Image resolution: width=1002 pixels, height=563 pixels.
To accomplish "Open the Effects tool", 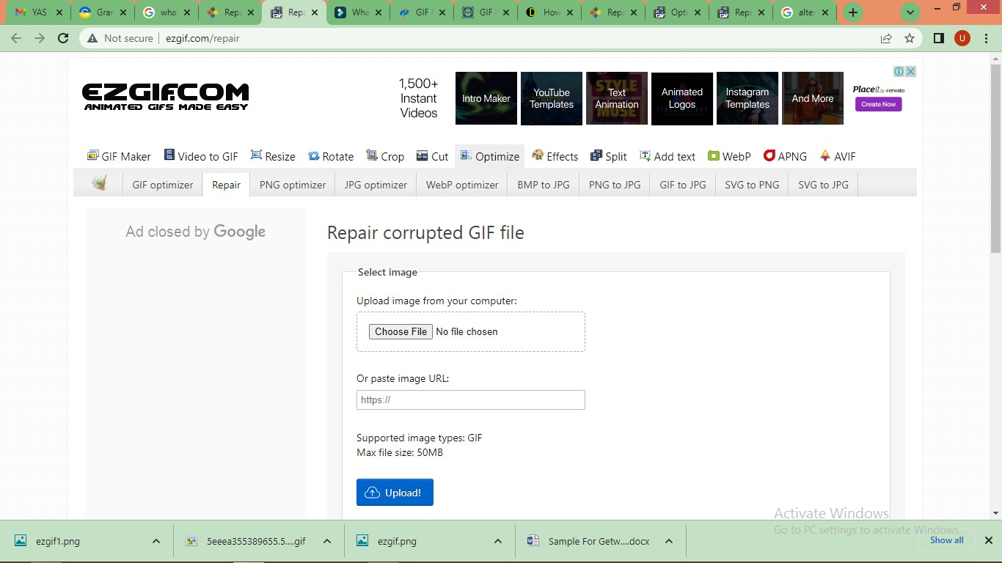I will [555, 156].
